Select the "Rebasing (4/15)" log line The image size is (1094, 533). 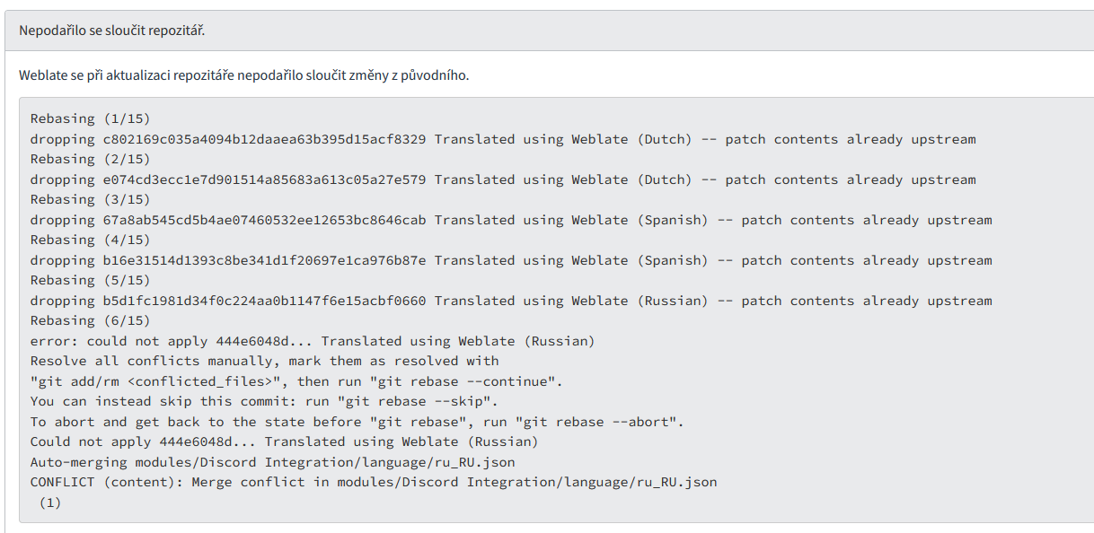click(90, 240)
